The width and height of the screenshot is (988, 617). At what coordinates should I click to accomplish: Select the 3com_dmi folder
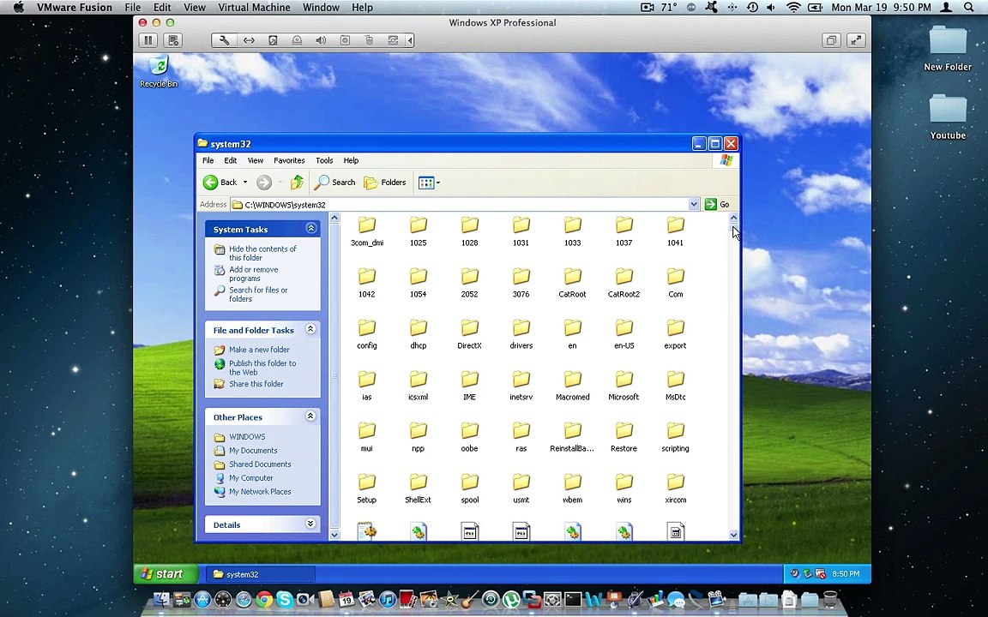pyautogui.click(x=367, y=231)
